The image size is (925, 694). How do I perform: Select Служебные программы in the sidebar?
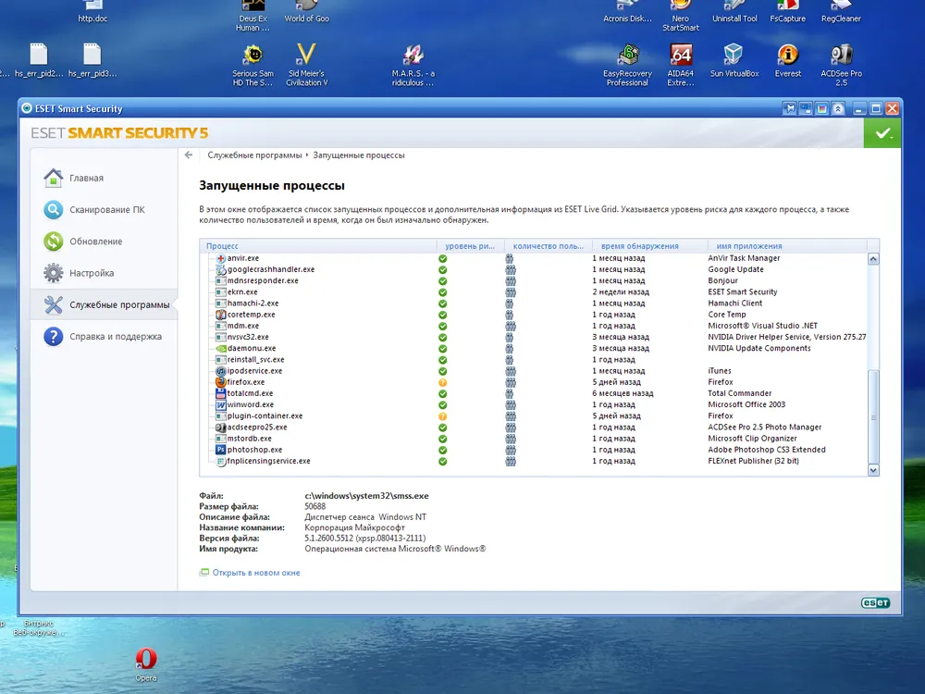pyautogui.click(x=118, y=305)
